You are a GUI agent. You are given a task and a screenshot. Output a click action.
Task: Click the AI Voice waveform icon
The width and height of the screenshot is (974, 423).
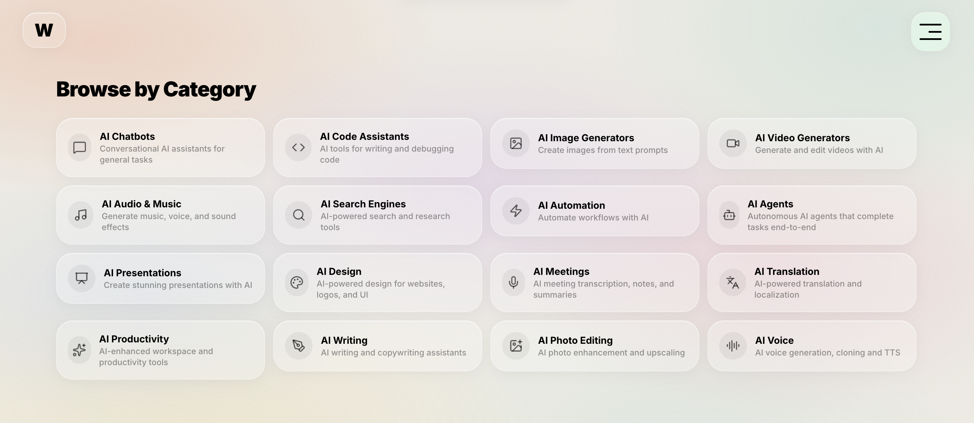point(732,345)
